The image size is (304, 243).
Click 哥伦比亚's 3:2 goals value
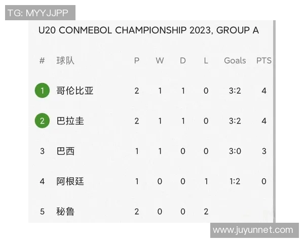pyautogui.click(x=235, y=91)
